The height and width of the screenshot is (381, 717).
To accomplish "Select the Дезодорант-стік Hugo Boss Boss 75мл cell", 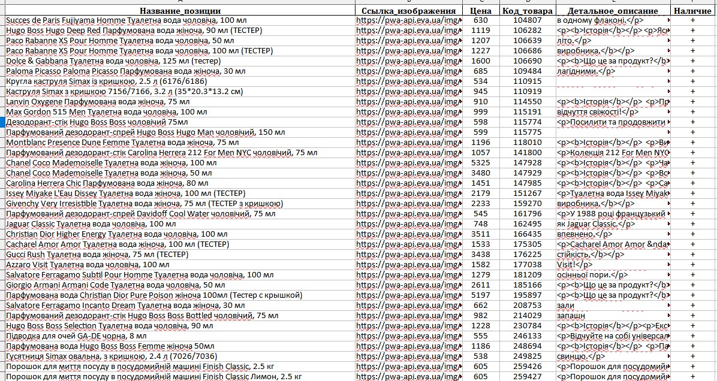I will pos(180,122).
